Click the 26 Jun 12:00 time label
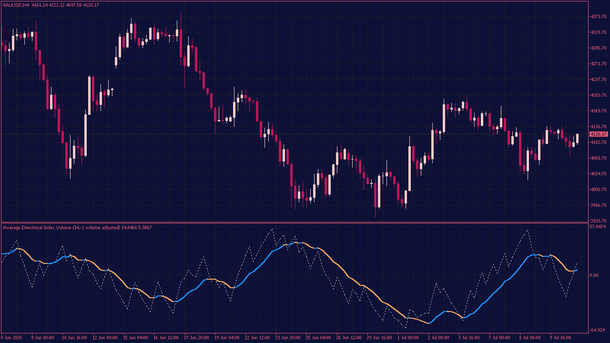Viewport: 610px width, 343px height. coord(348,338)
